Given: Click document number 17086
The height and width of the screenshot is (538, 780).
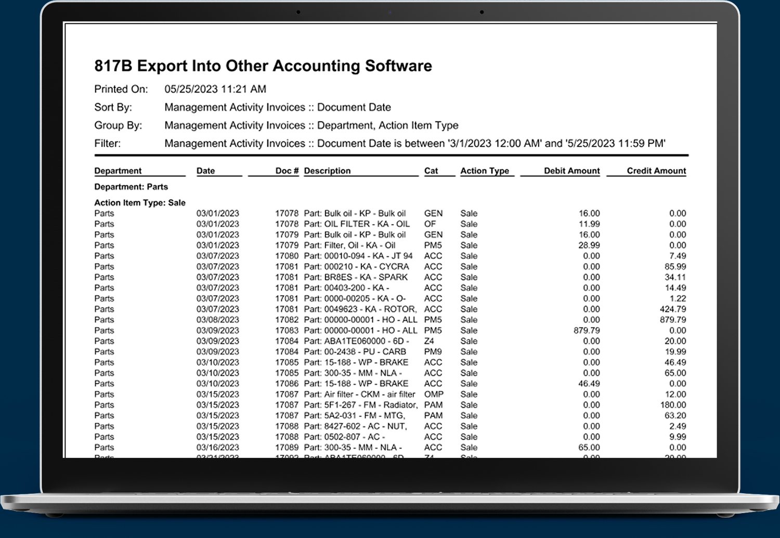Looking at the screenshot, I should click(x=287, y=384).
